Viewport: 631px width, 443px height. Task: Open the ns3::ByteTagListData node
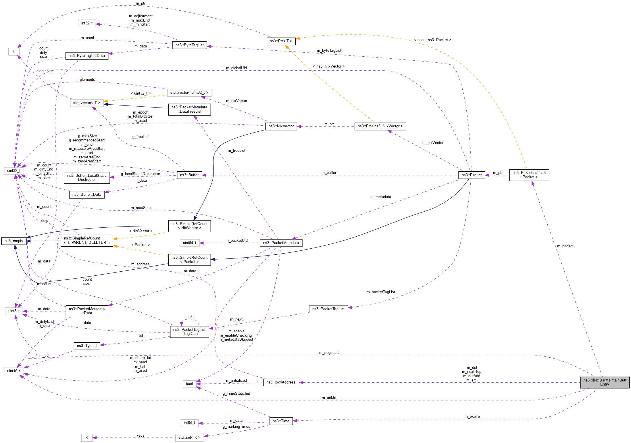point(87,56)
